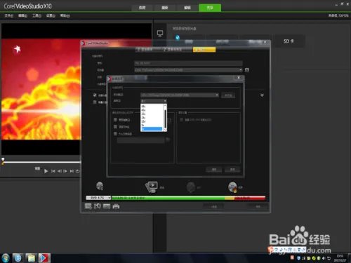This screenshot has width=351, height=263.
Task: Select 48x from the burn speed list
Action: click(143, 106)
